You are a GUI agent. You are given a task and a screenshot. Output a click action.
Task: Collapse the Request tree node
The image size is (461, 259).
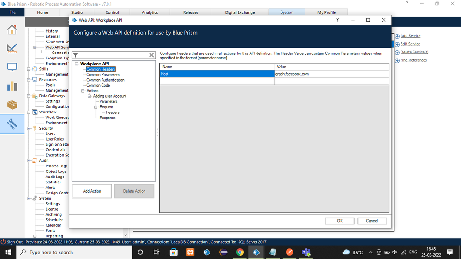coord(96,107)
